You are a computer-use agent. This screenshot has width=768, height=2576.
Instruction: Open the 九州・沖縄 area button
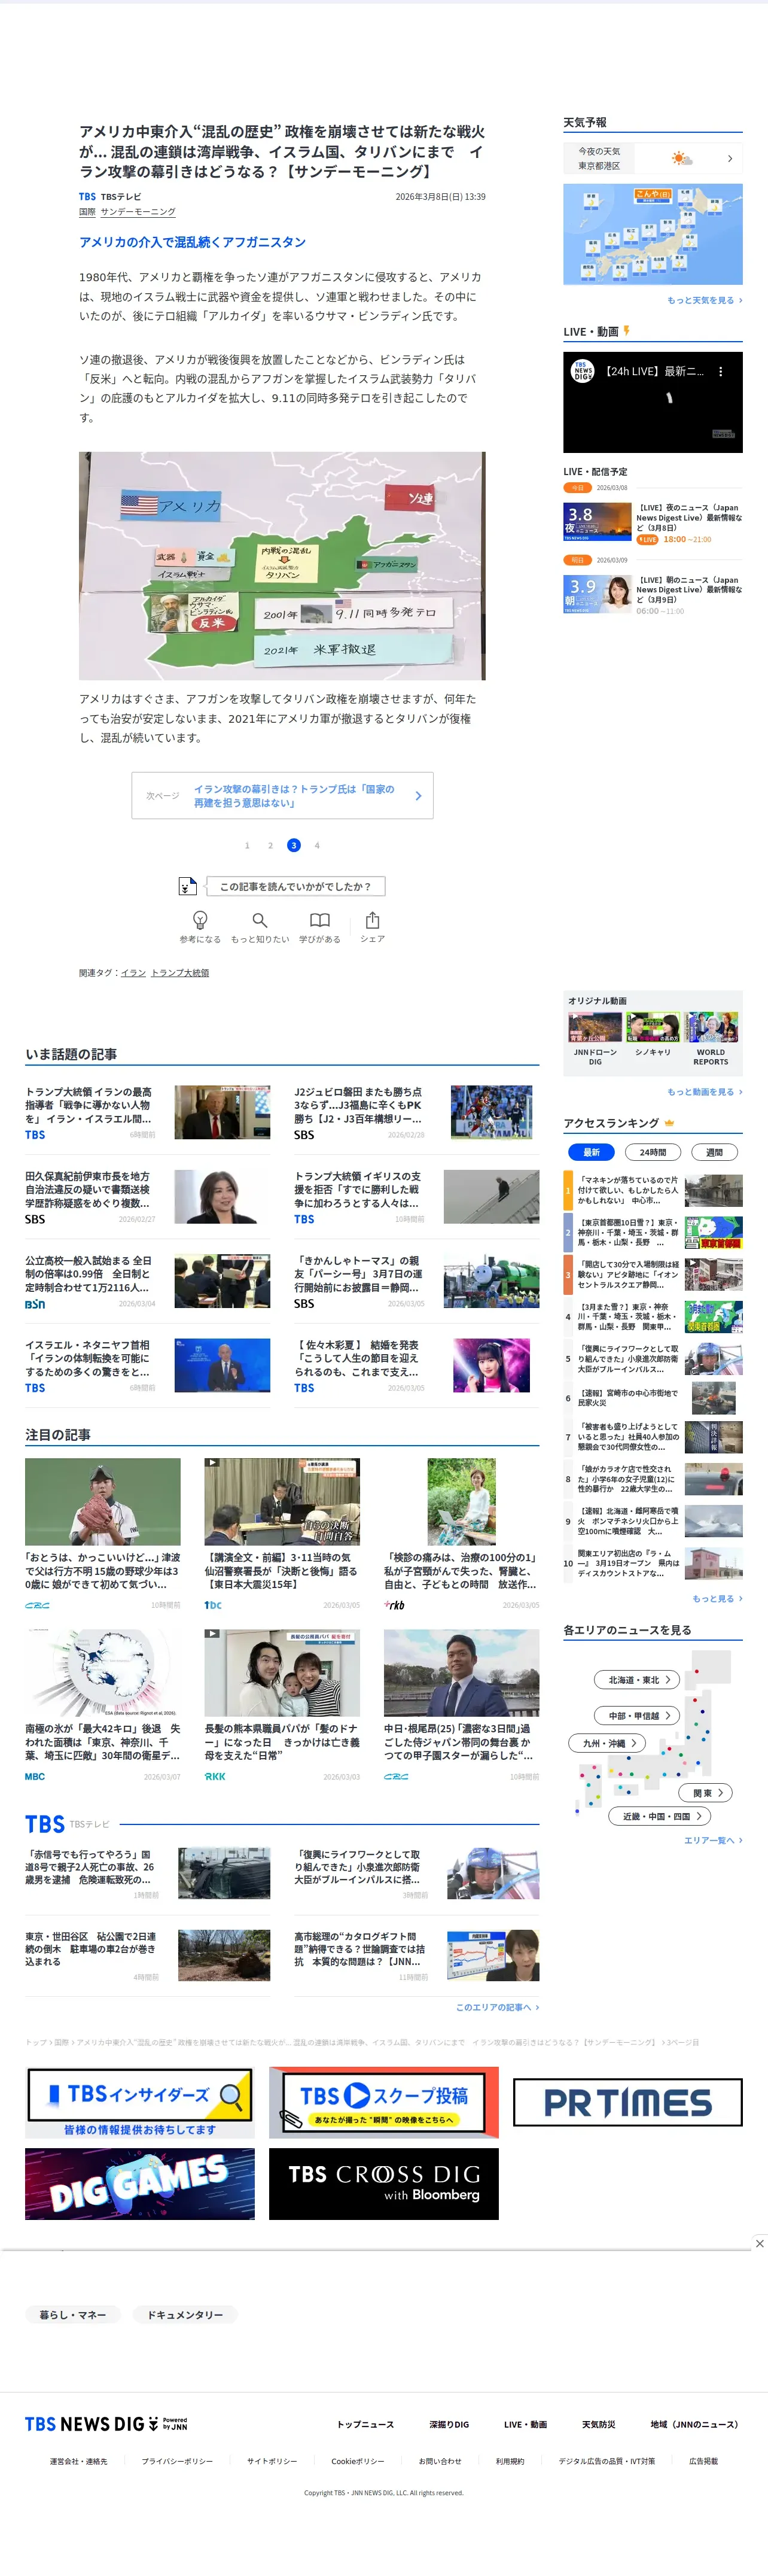tap(607, 1742)
